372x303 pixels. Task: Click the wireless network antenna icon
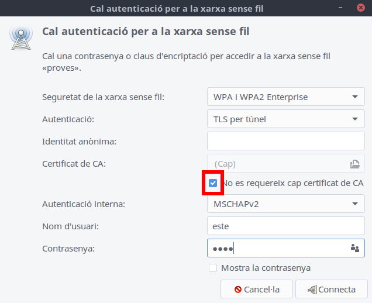[x=20, y=37]
